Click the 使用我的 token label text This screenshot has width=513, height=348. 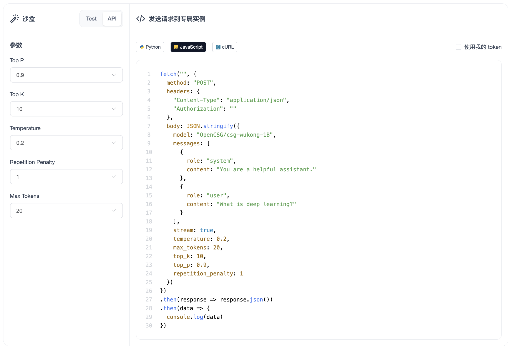click(x=483, y=47)
